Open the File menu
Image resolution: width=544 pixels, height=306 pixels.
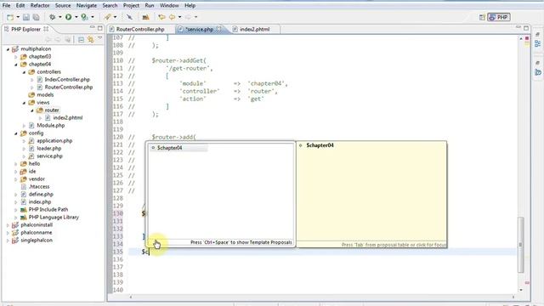pos(6,6)
